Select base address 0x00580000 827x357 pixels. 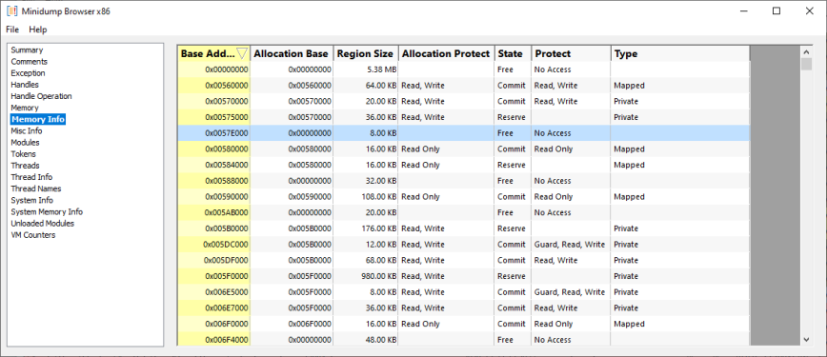(213, 149)
